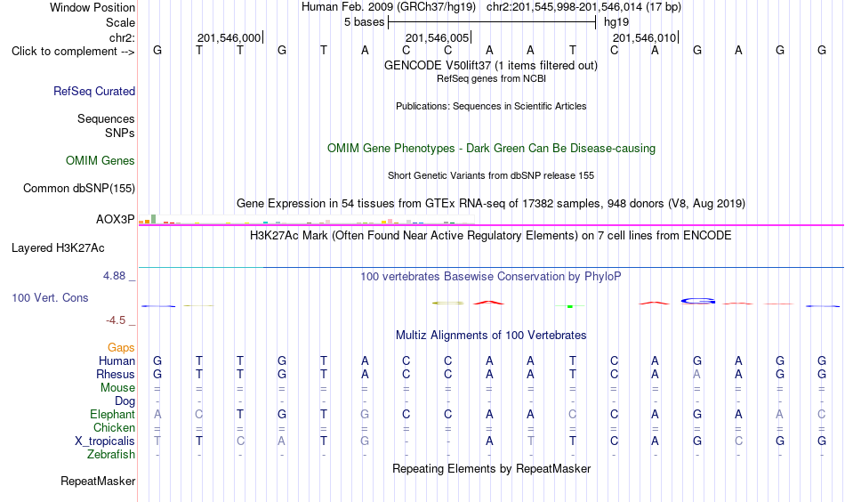845x502 pixels.
Task: Click the Mouse species row label
Action: [117, 388]
